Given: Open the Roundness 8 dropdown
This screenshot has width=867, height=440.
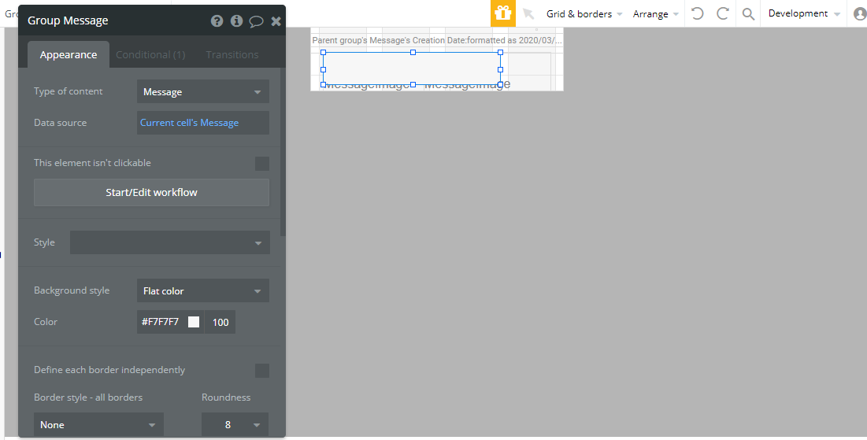Looking at the screenshot, I should [x=235, y=424].
